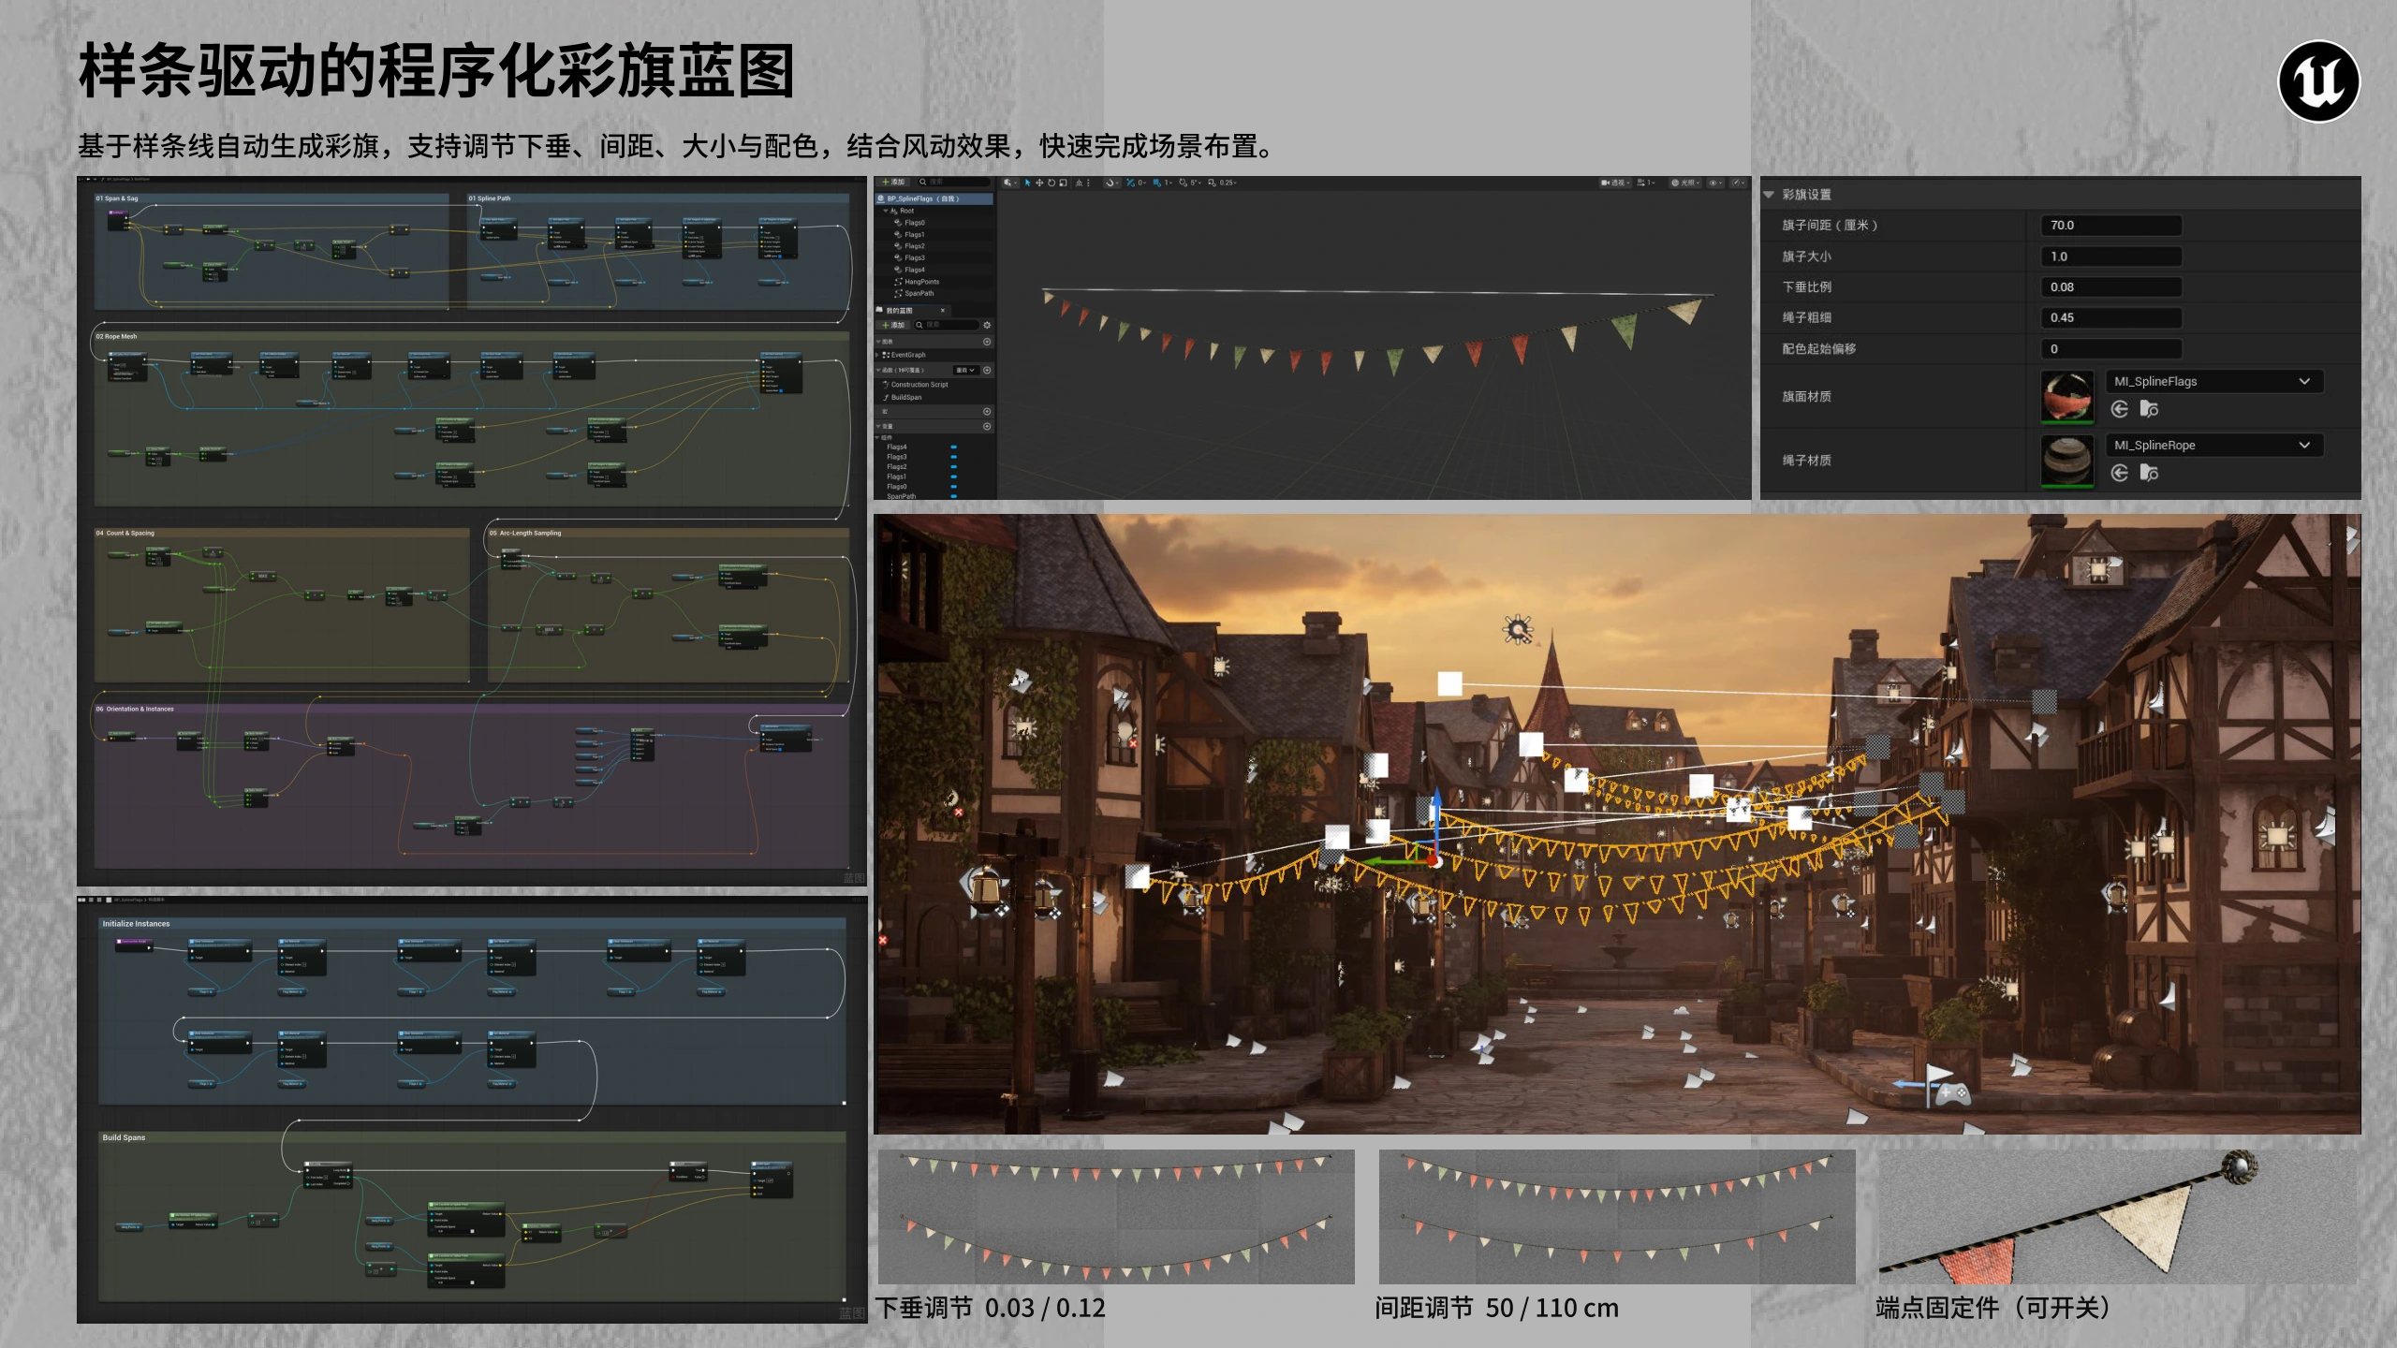The image size is (2397, 1348).
Task: Select the directional light sun icon in scene
Action: (x=1517, y=629)
